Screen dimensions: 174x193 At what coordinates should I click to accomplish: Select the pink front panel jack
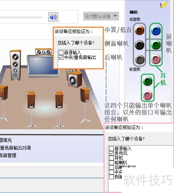(148, 95)
